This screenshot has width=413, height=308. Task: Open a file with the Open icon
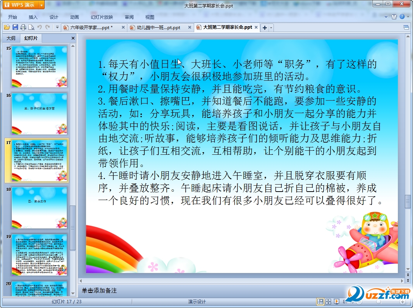7,27
